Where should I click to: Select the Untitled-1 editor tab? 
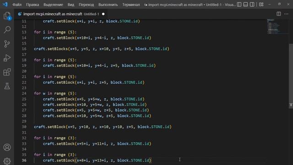tap(61, 14)
